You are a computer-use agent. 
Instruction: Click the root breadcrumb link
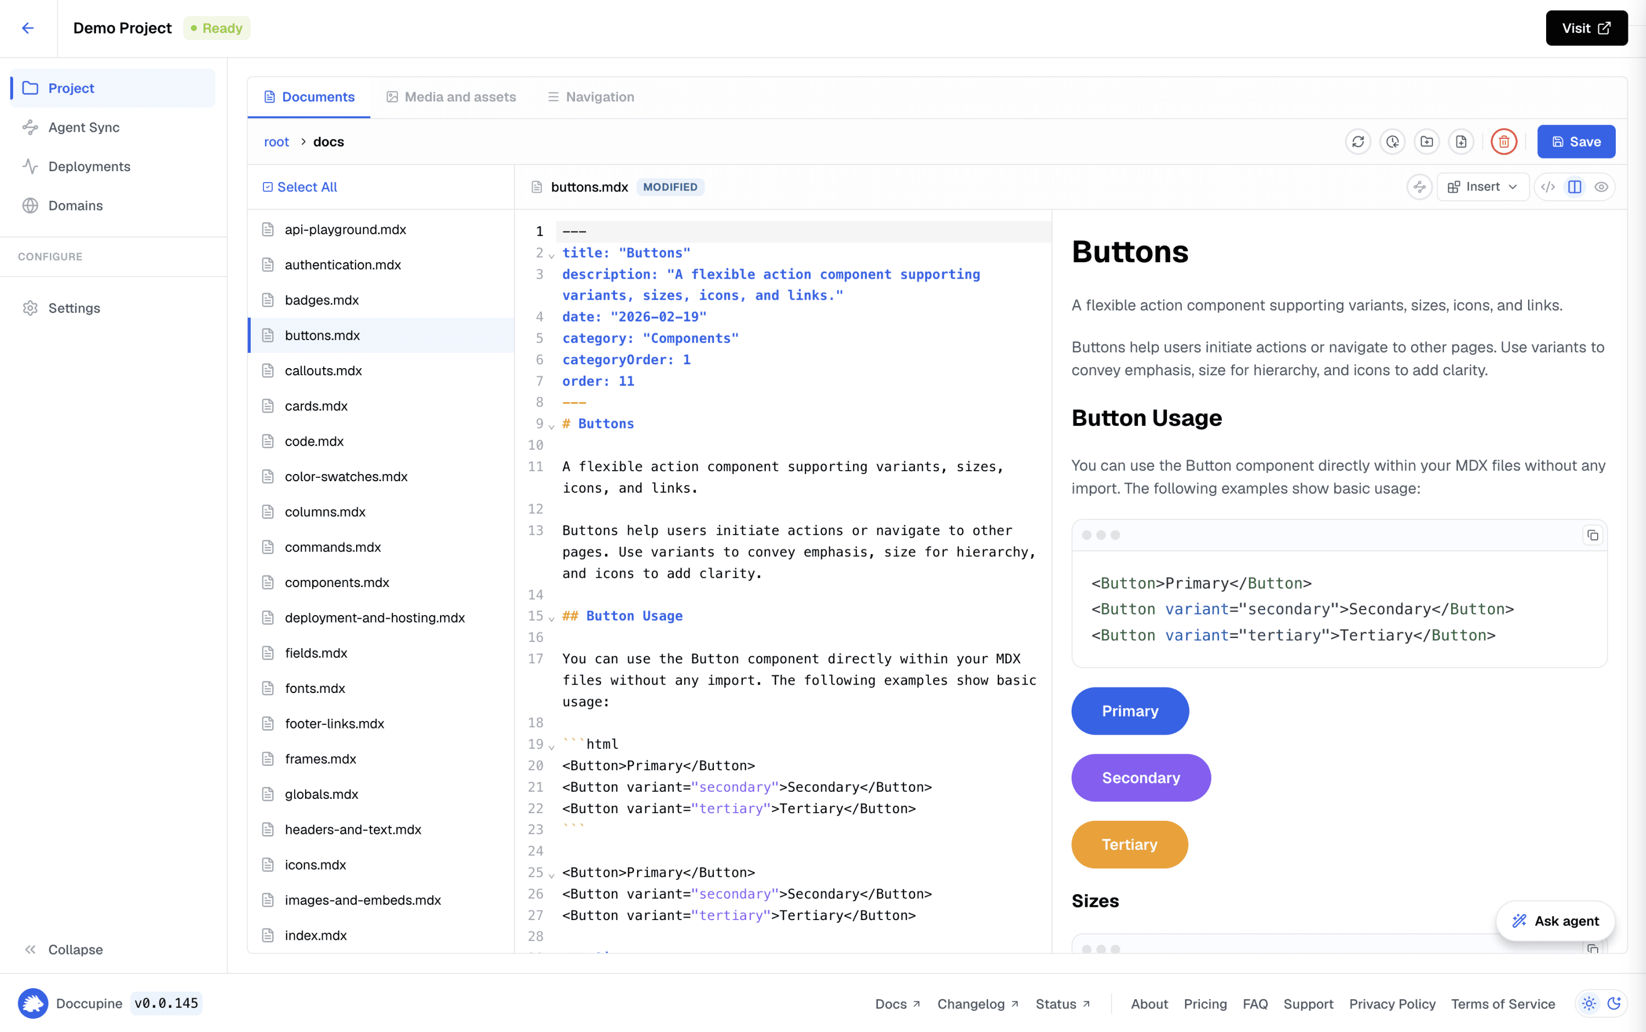click(x=277, y=142)
